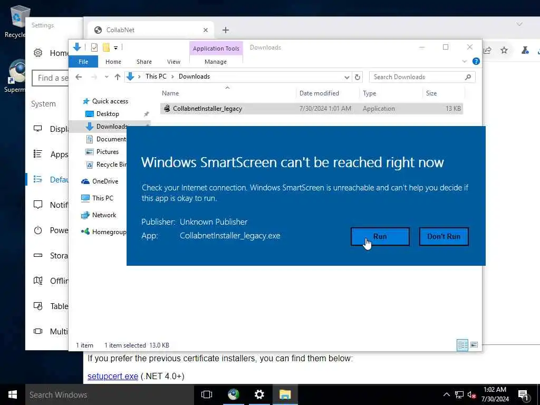
Task: Click the browser icon on the taskbar
Action: 233,394
